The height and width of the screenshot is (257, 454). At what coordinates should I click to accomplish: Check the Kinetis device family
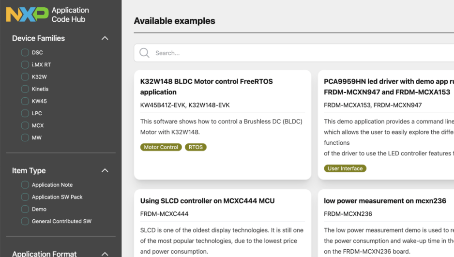(x=25, y=89)
